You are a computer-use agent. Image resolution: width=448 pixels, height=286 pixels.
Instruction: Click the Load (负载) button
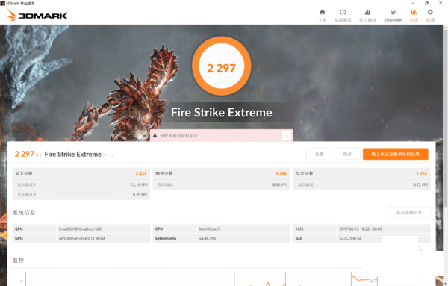click(x=319, y=154)
